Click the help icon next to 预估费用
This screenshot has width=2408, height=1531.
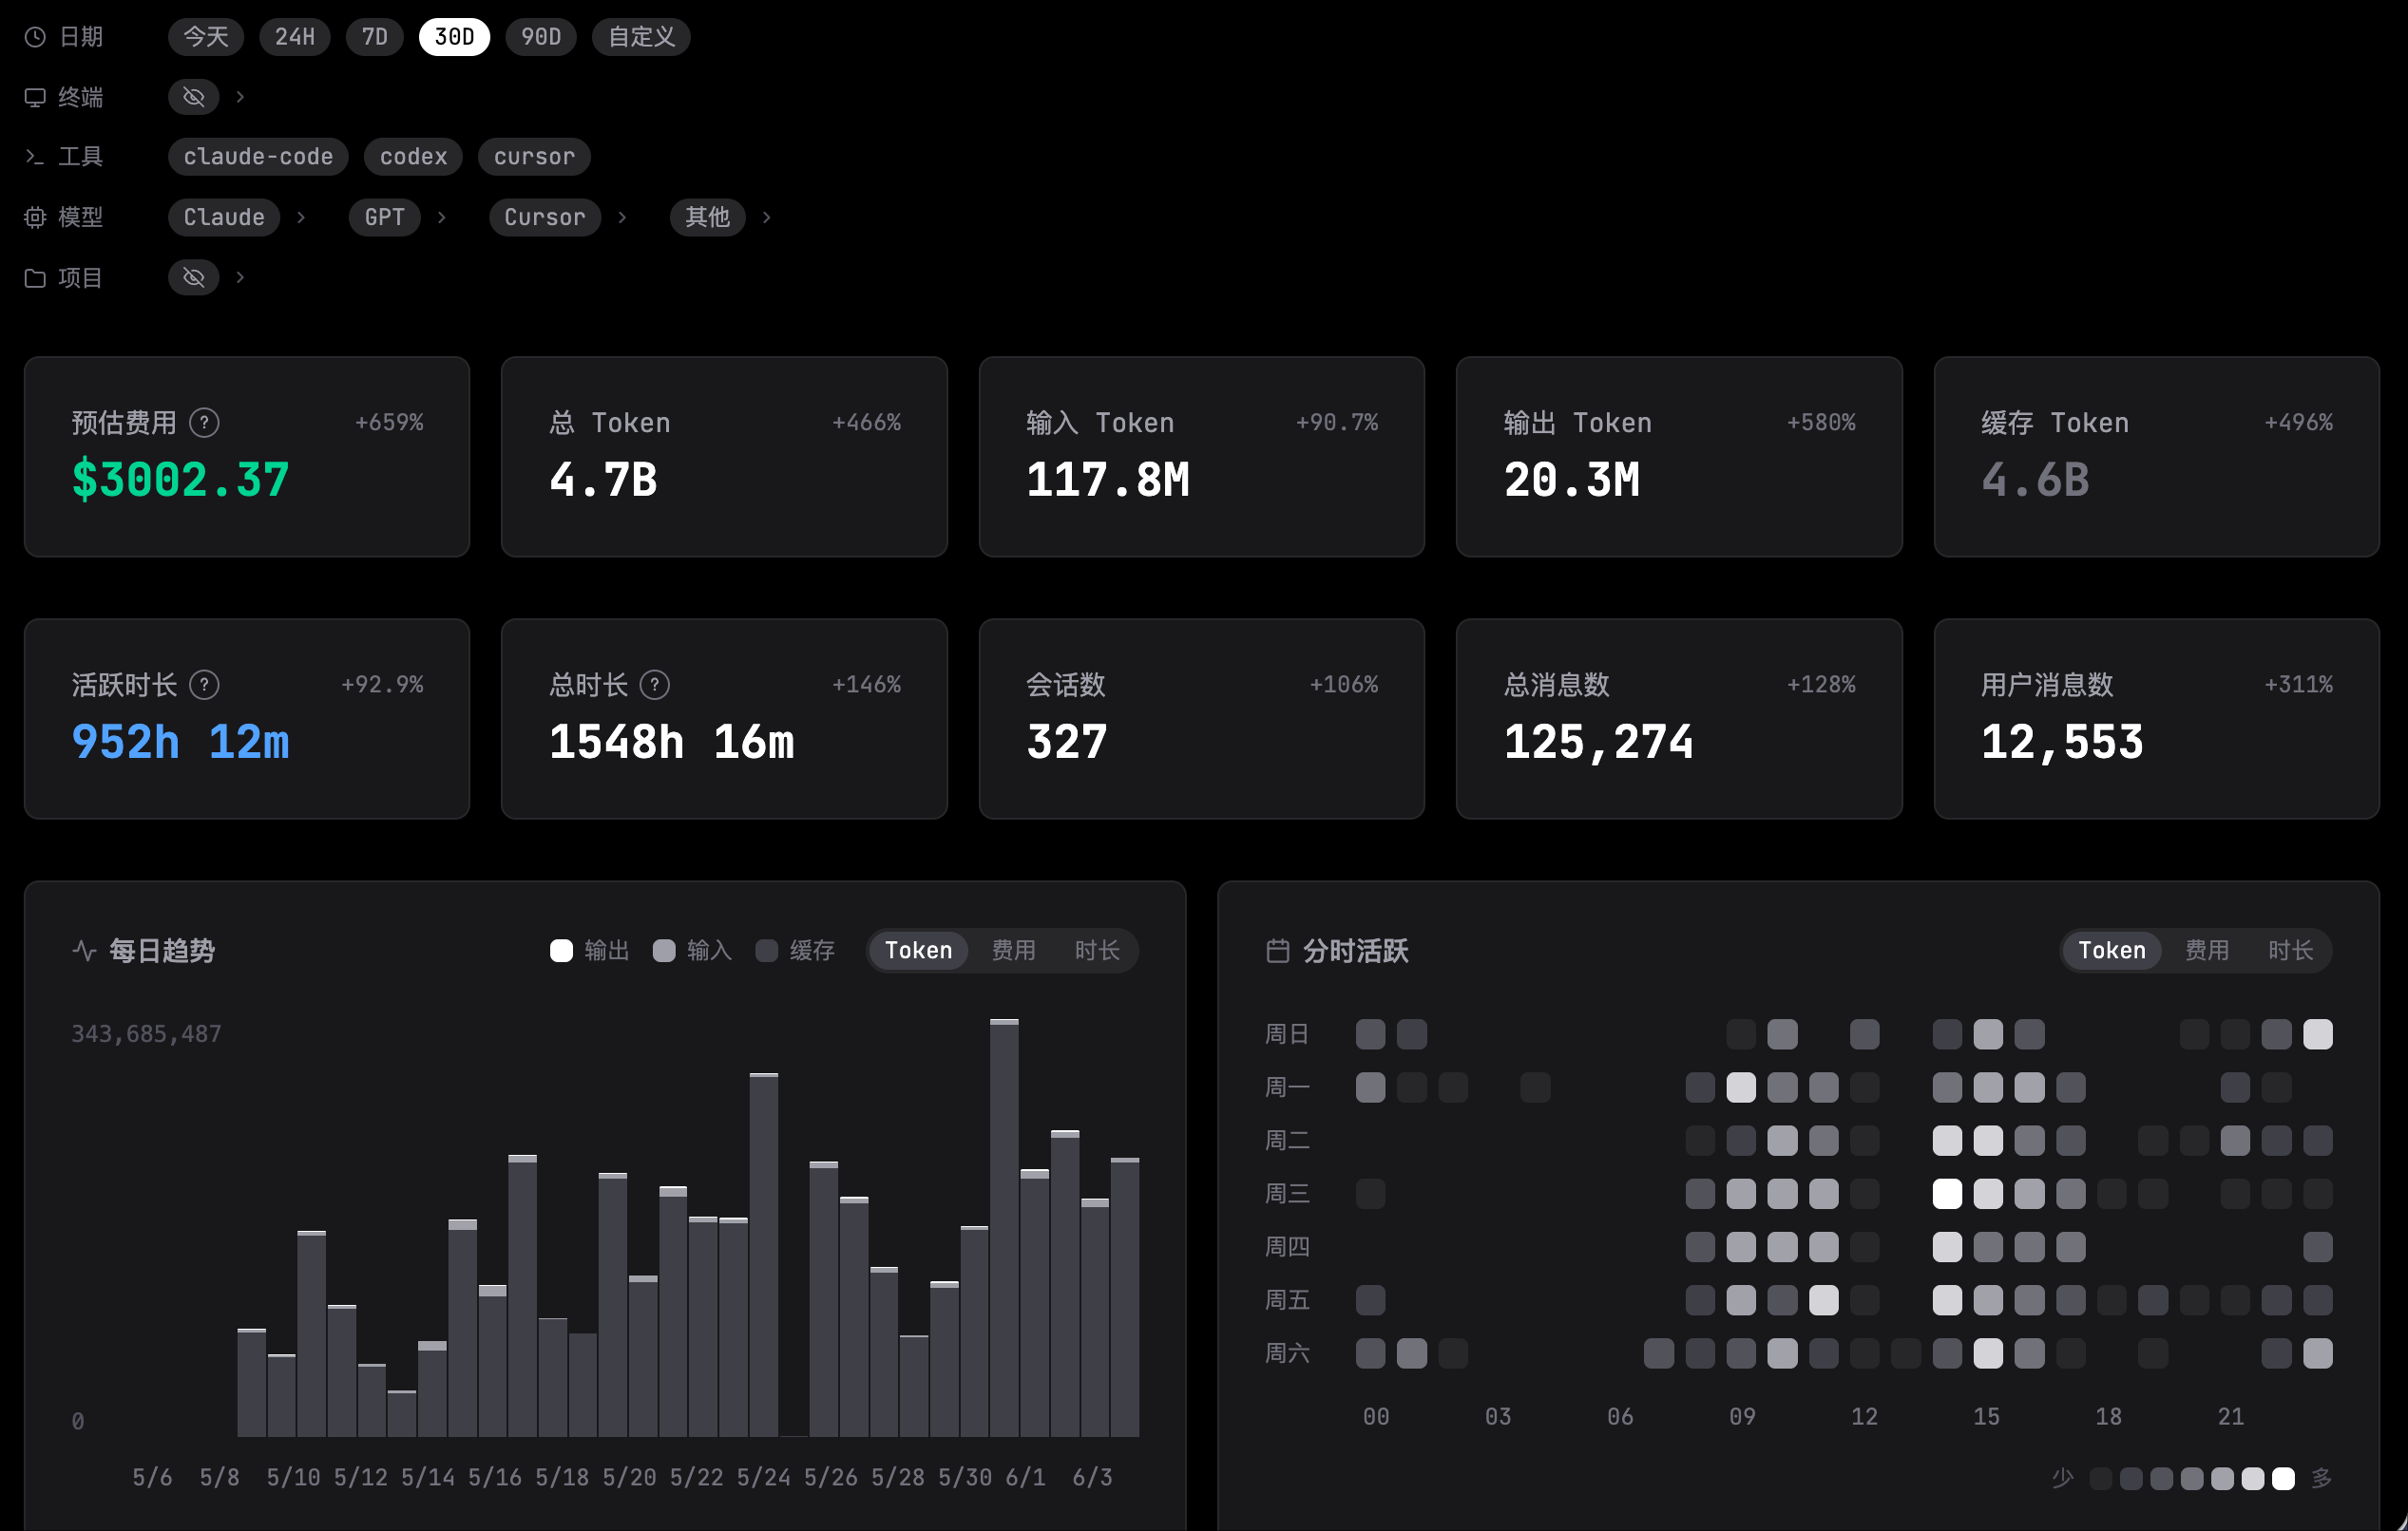204,423
